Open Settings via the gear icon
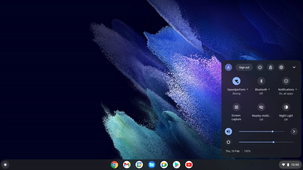Image resolution: width=303 pixels, height=170 pixels. click(x=281, y=67)
